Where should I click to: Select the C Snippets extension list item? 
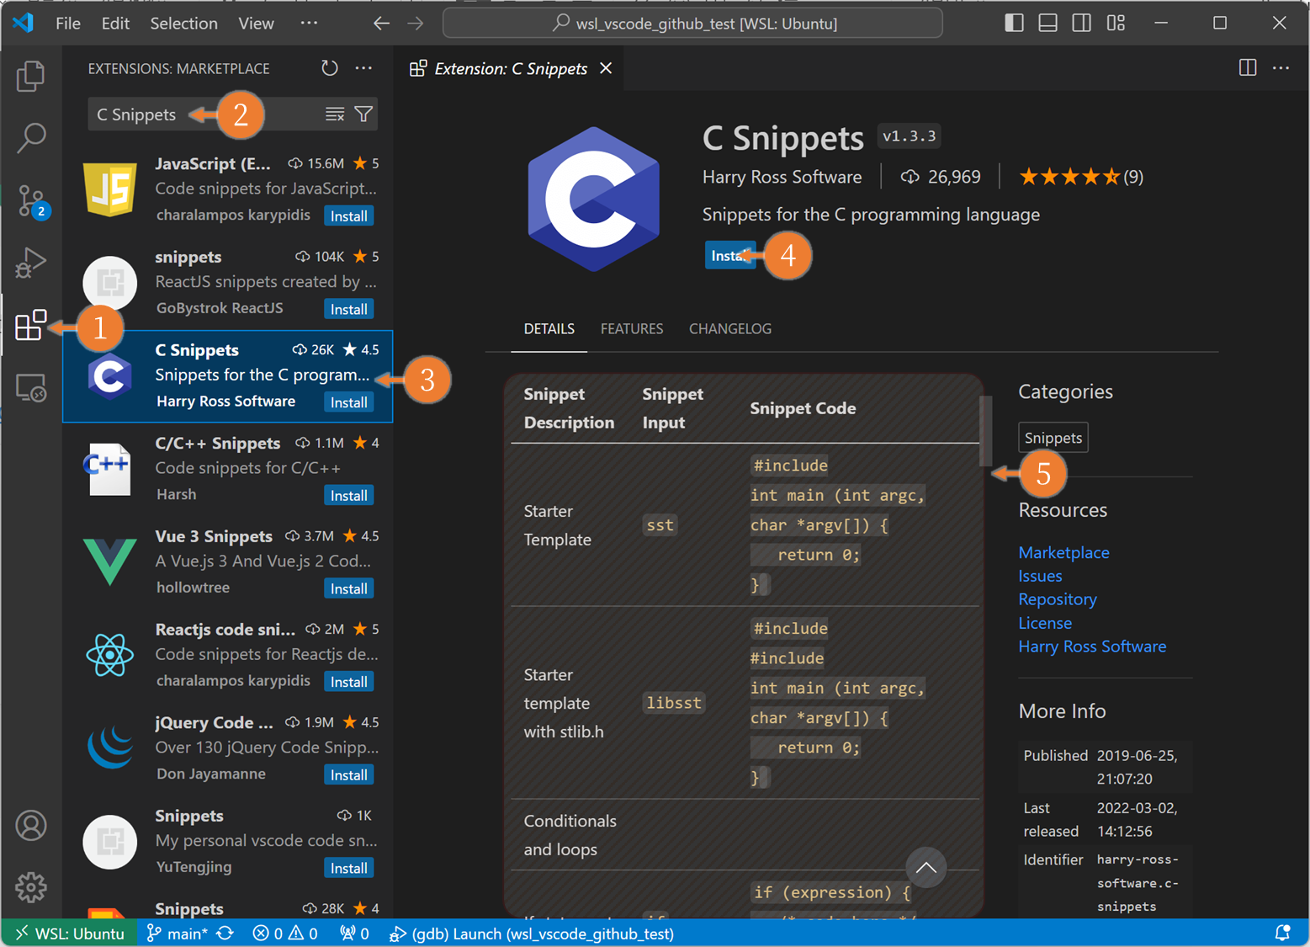coord(227,376)
